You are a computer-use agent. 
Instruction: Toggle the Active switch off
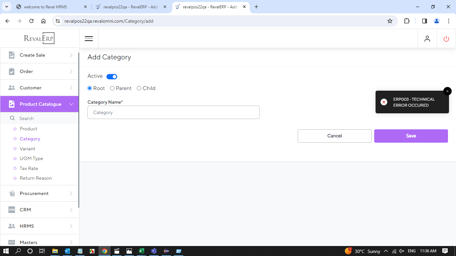pyautogui.click(x=112, y=77)
